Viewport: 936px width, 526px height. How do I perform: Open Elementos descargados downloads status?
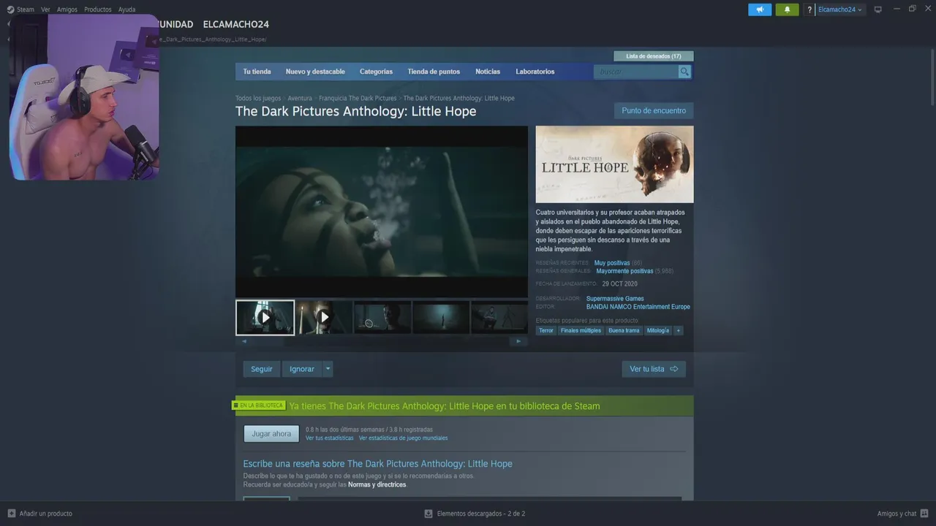475,514
